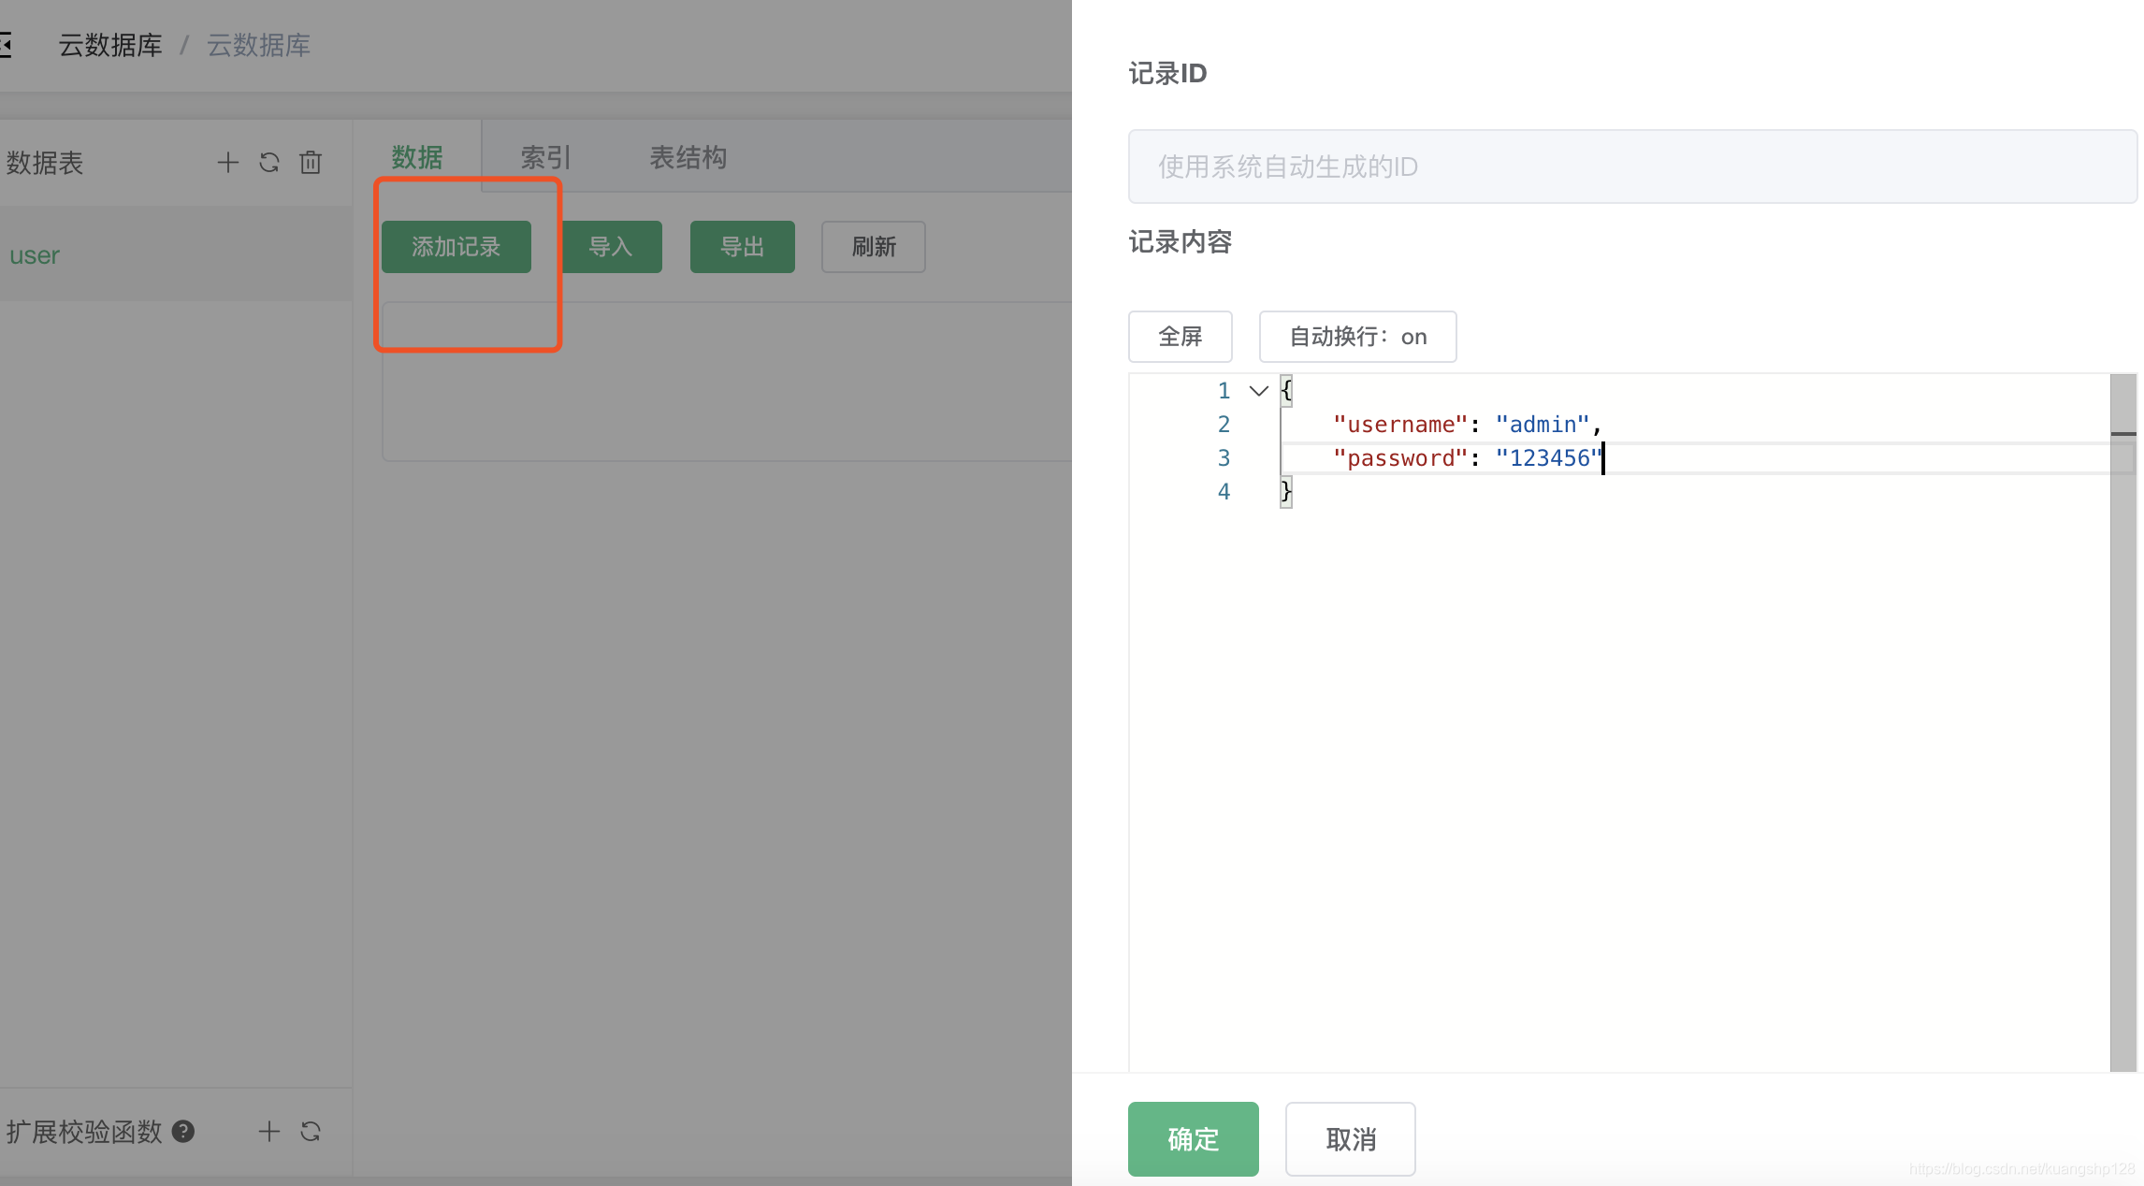Cancel the dialog with 取消
Viewport: 2144px width, 1186px height.
(1351, 1139)
